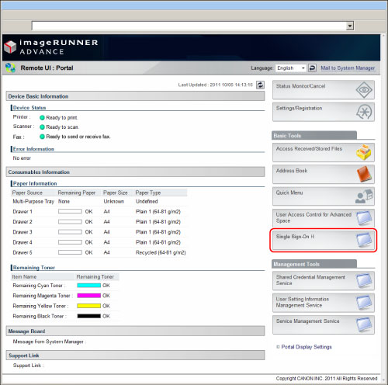This screenshot has width=388, height=385.
Task: Open Service Management Service
Action: [324, 324]
